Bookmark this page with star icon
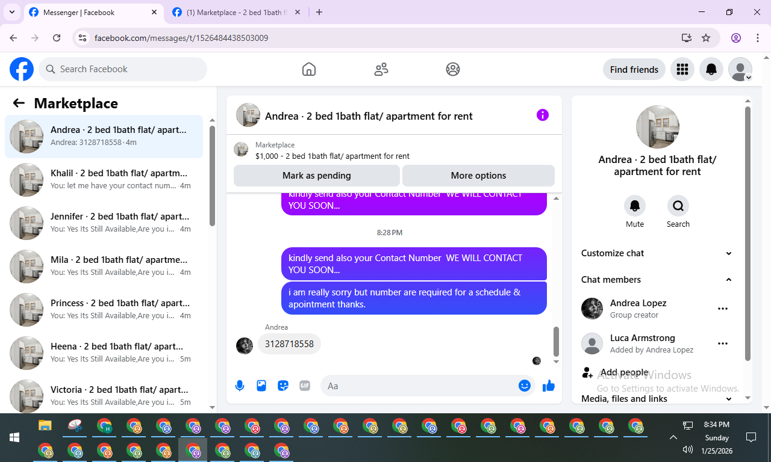This screenshot has height=462, width=771. [707, 38]
